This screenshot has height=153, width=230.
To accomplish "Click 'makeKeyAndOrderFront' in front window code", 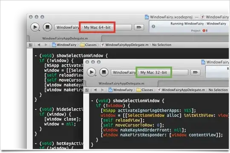I will [145, 130].
